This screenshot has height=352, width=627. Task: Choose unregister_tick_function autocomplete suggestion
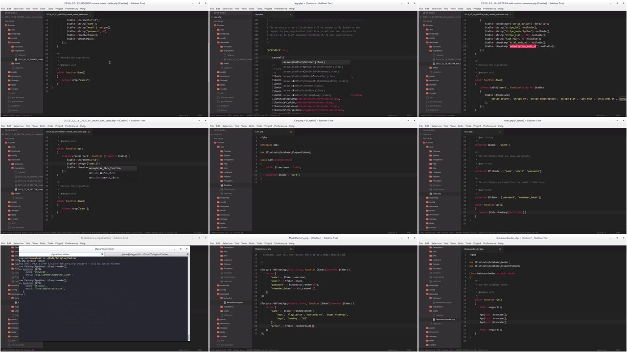coord(113,168)
